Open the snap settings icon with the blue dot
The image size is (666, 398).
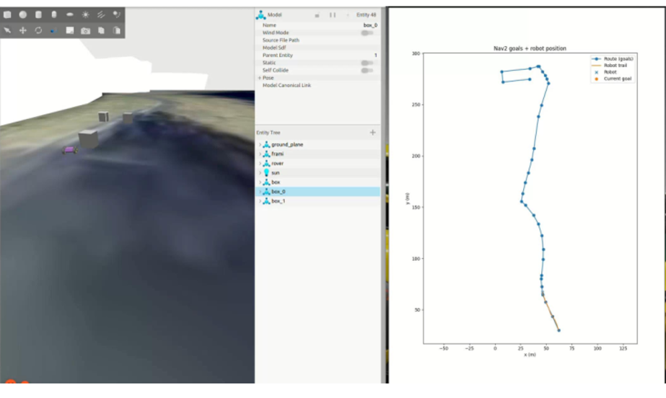click(x=54, y=30)
